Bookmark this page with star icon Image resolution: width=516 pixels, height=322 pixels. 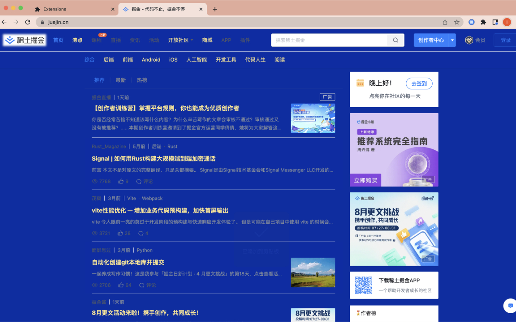457,22
